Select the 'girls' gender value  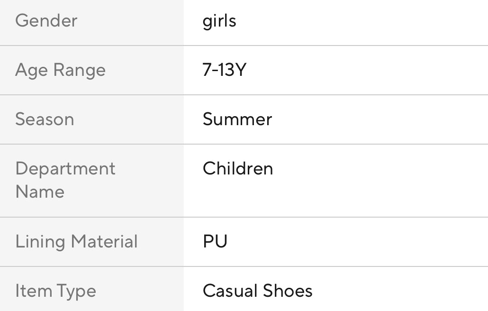(x=219, y=21)
